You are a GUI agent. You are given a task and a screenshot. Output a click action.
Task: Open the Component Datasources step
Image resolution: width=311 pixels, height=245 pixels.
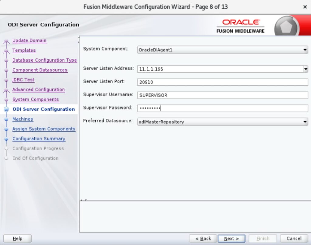(40, 70)
